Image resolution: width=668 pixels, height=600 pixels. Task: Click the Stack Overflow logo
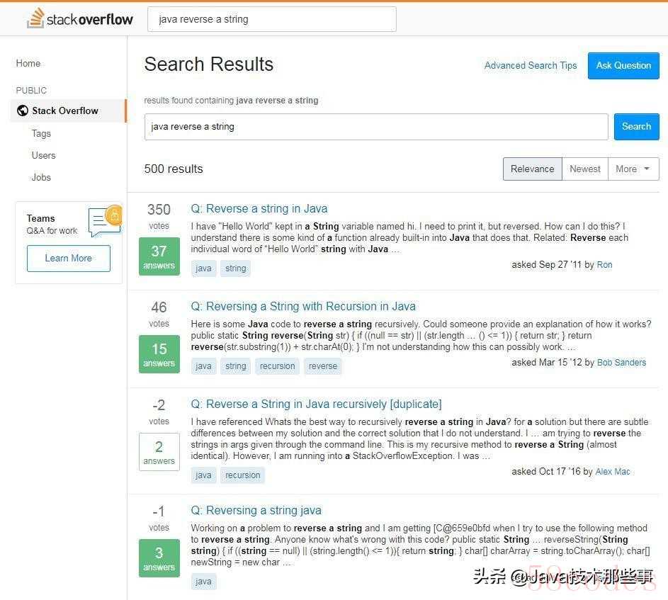tap(80, 18)
